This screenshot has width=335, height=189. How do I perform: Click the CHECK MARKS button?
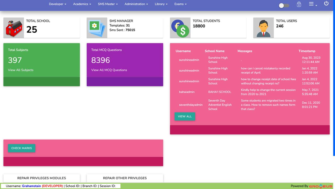21,148
